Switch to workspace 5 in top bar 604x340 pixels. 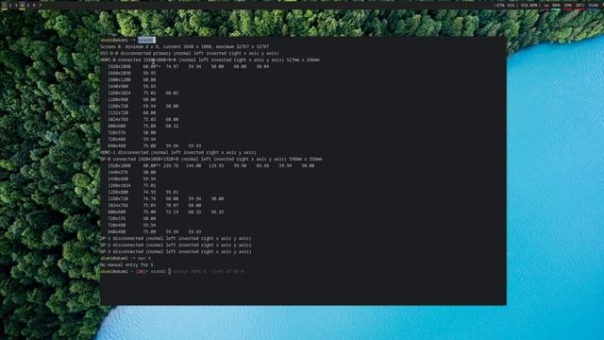[x=28, y=5]
